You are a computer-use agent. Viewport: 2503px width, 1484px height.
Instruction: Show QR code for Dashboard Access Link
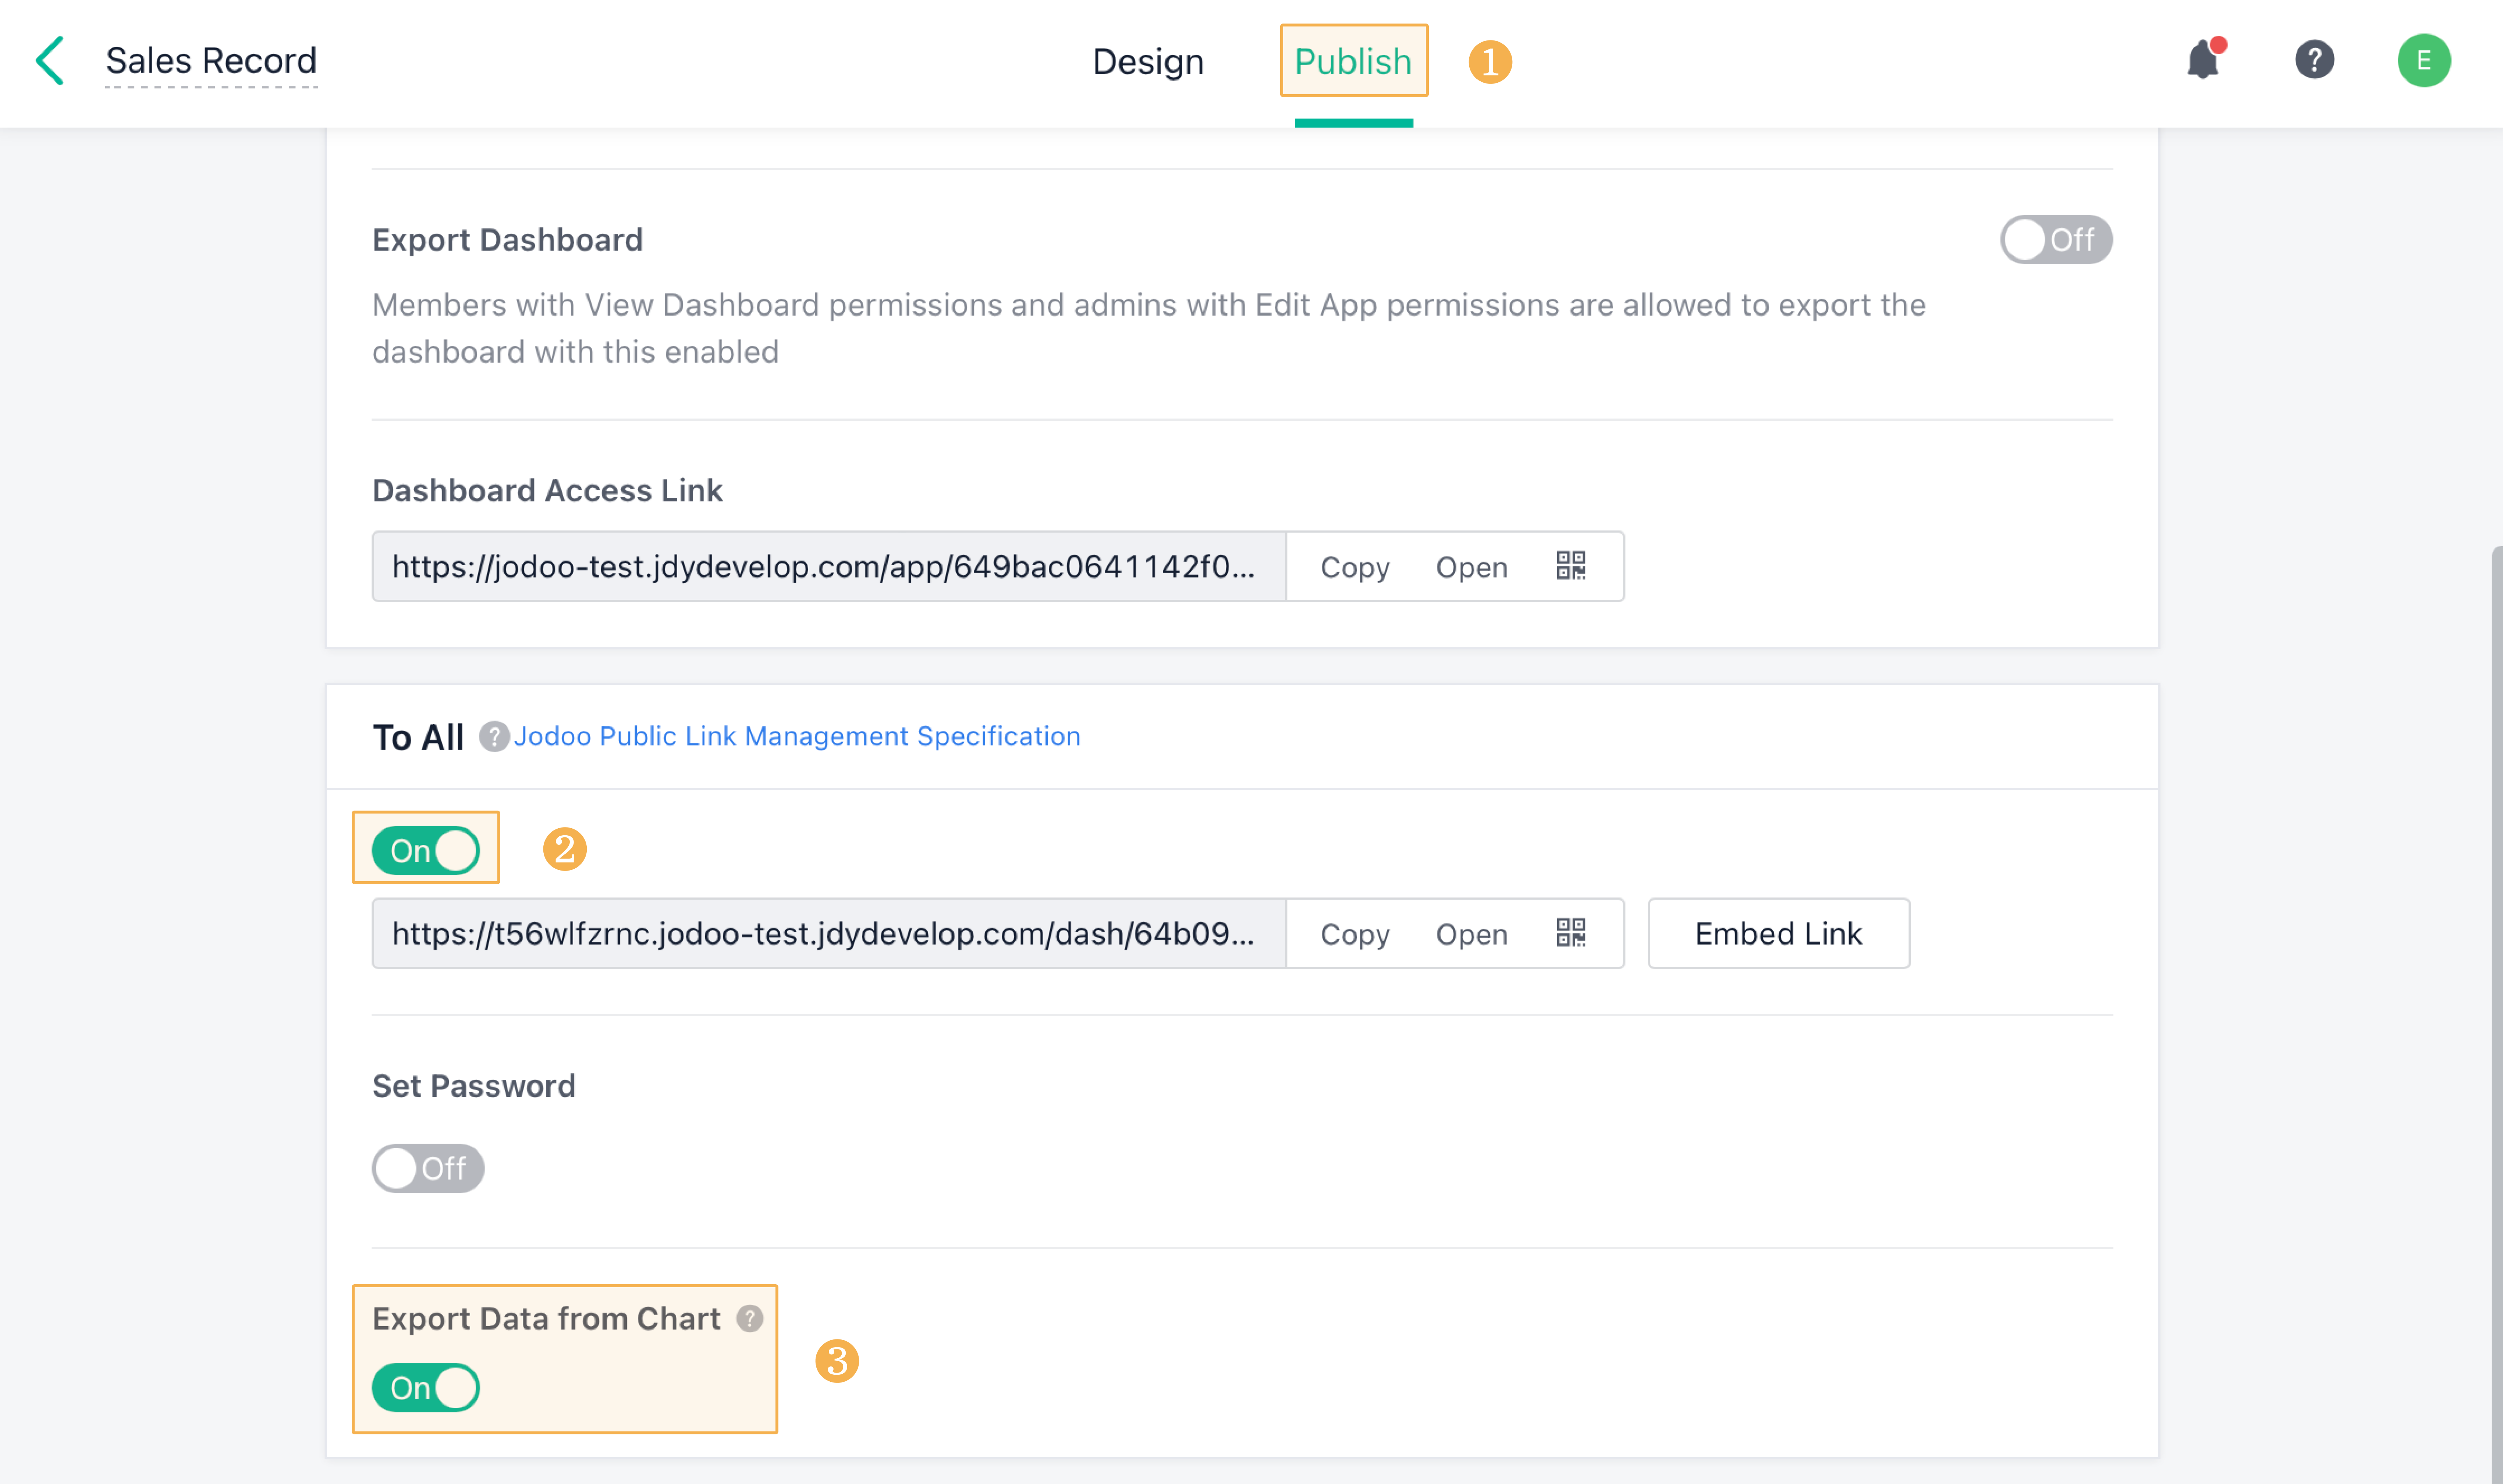1571,566
